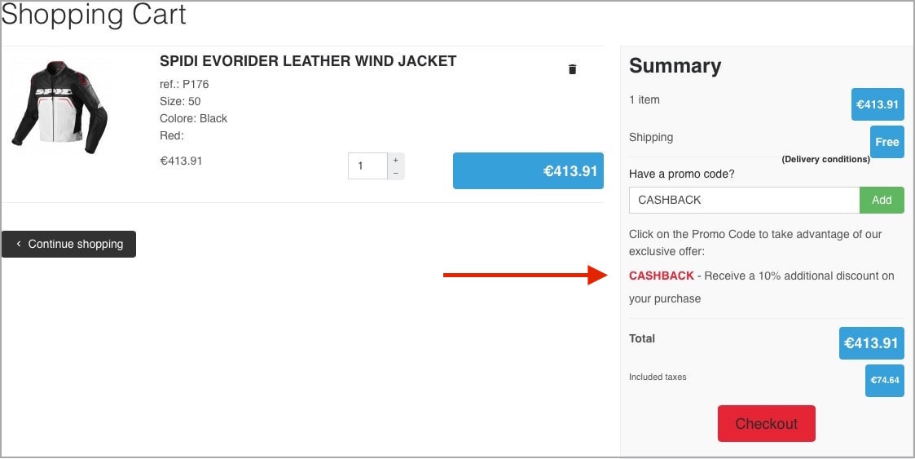Click the back chevron on Continue shopping
915x459 pixels.
click(x=19, y=244)
